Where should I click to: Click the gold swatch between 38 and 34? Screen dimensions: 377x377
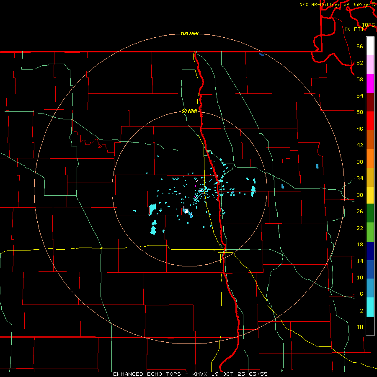[x=370, y=177]
